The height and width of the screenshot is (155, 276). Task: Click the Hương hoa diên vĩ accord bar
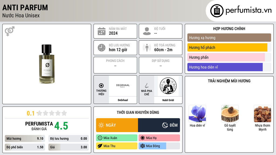(225, 67)
